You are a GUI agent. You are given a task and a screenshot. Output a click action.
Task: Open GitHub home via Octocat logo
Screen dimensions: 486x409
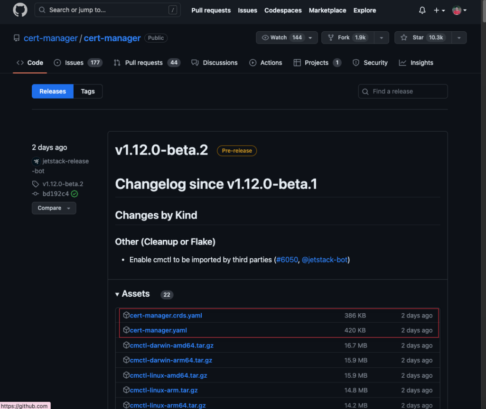20,10
